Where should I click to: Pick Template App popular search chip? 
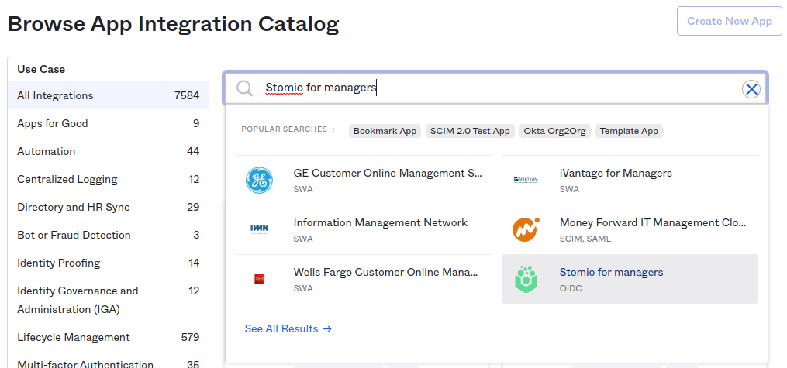coord(629,131)
